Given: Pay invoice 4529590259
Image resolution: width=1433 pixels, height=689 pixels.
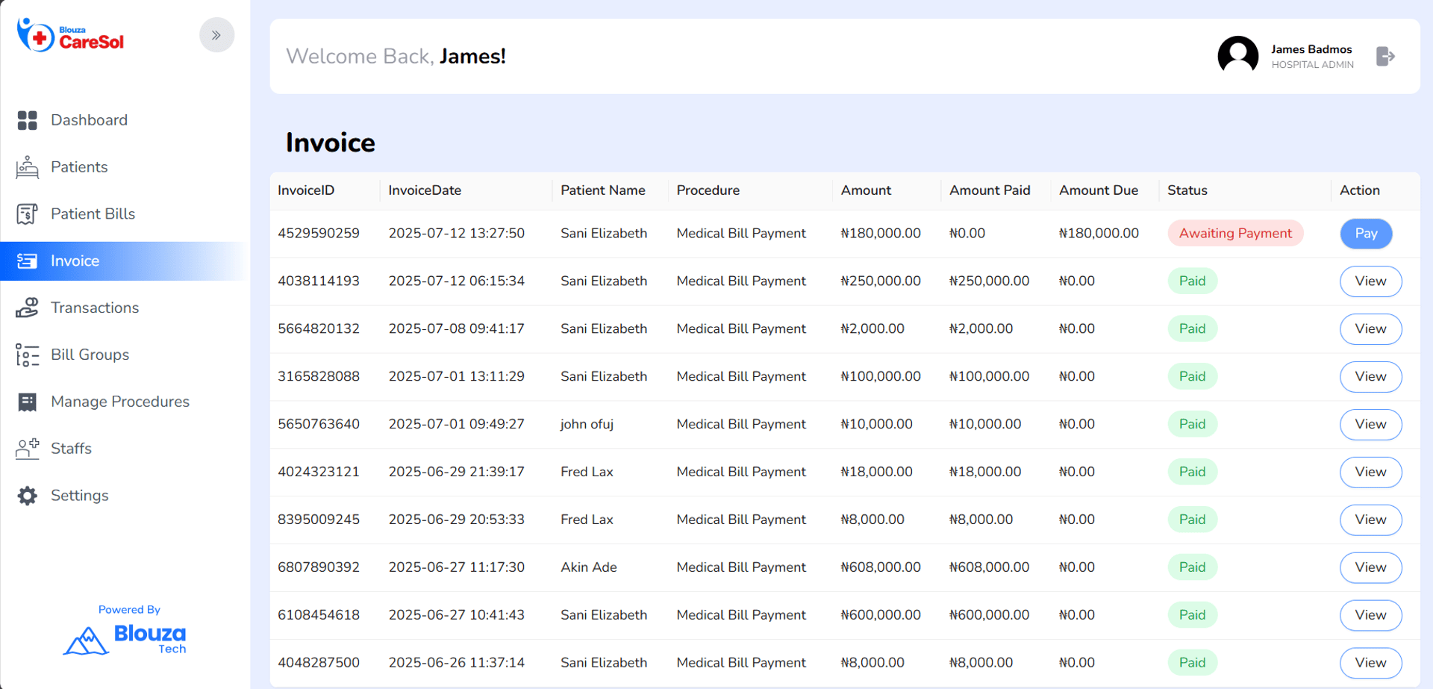Looking at the screenshot, I should 1366,234.
